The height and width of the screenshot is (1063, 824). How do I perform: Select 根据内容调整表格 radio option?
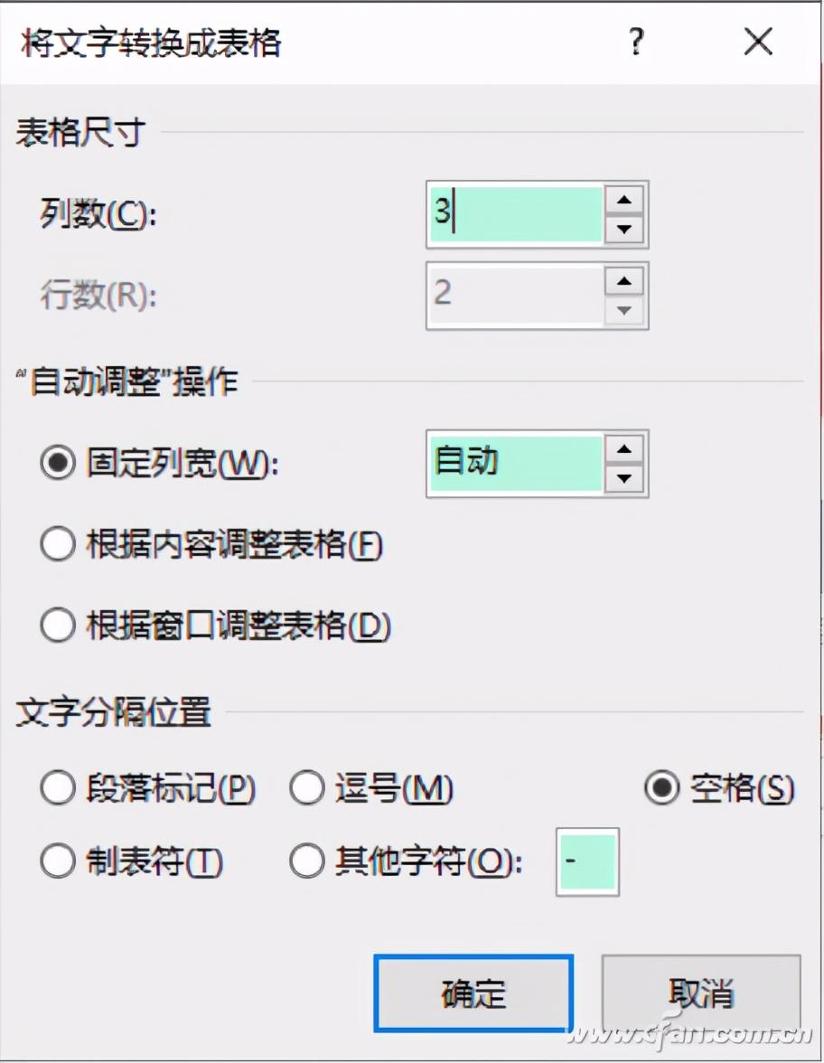point(58,545)
